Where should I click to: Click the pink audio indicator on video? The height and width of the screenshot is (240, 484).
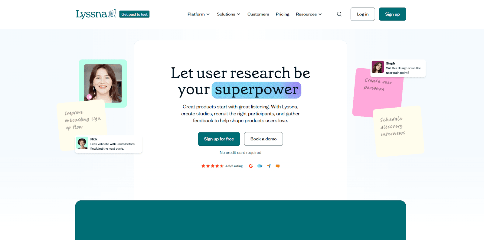89,97
